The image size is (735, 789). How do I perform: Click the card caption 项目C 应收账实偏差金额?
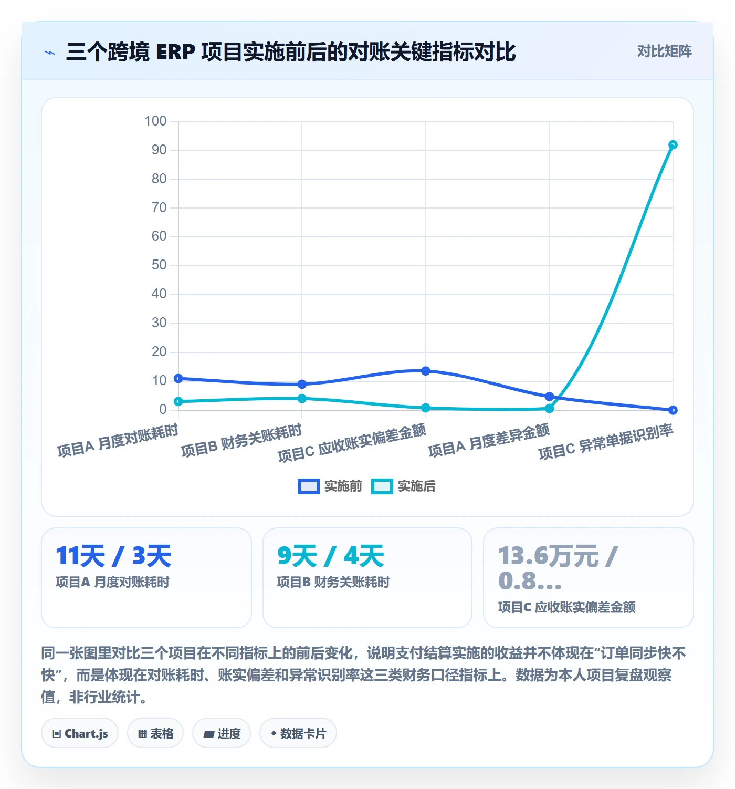[x=567, y=607]
